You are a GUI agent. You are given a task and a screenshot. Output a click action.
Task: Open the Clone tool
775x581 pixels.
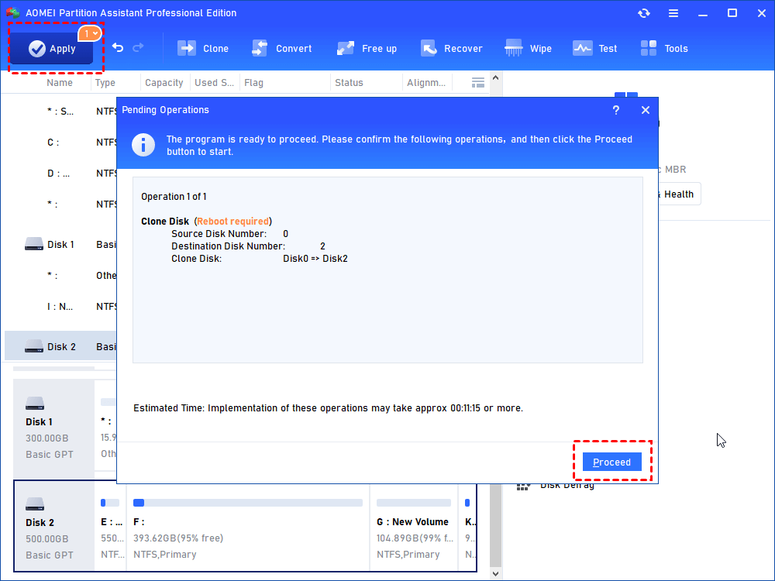(203, 49)
